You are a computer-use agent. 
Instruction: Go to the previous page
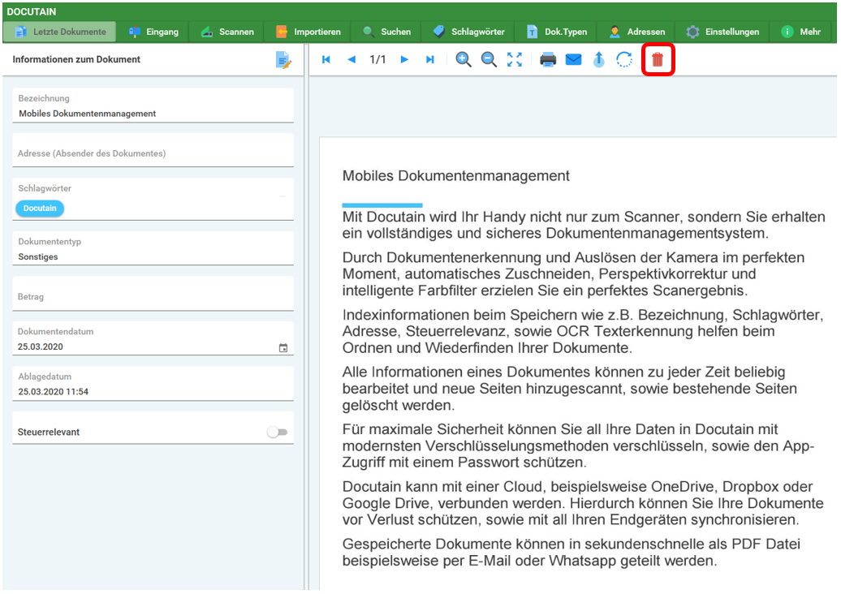351,59
